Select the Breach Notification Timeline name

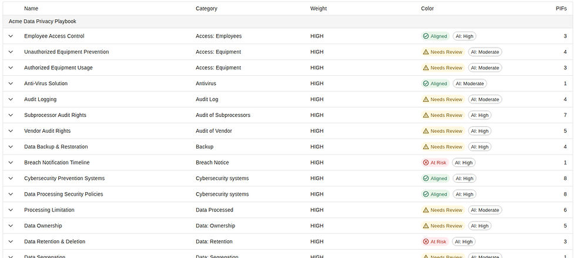coord(57,162)
